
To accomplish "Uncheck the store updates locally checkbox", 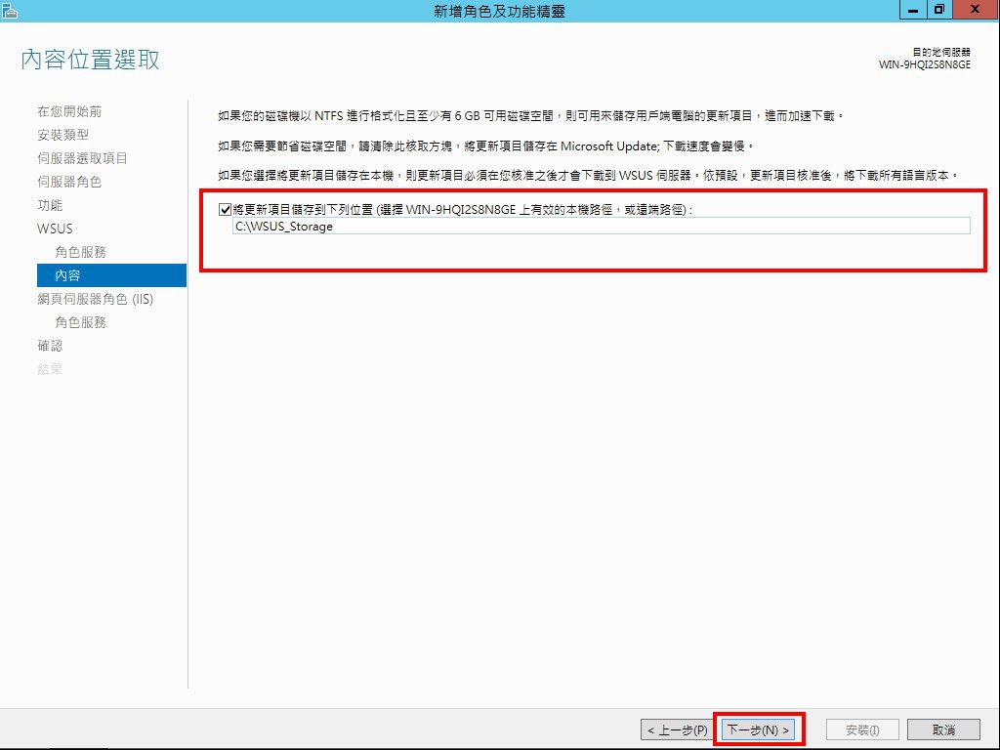I will 225,209.
